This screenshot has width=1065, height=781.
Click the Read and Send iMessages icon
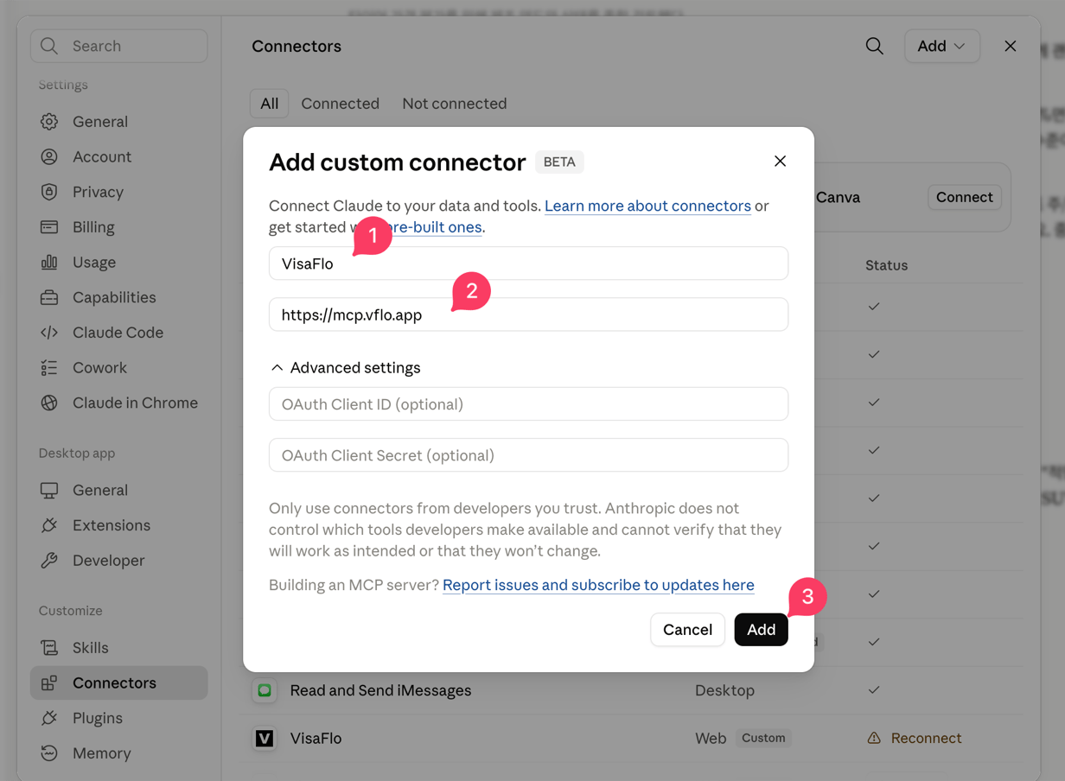tap(265, 690)
